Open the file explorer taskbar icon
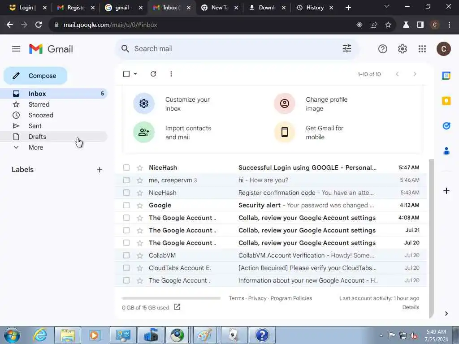This screenshot has height=344, width=459. [x=68, y=335]
